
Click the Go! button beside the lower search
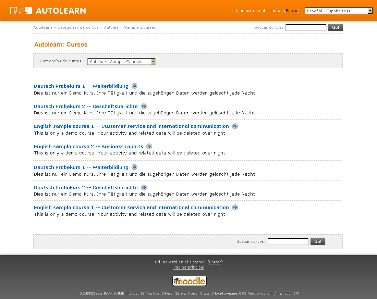pyautogui.click(x=318, y=241)
